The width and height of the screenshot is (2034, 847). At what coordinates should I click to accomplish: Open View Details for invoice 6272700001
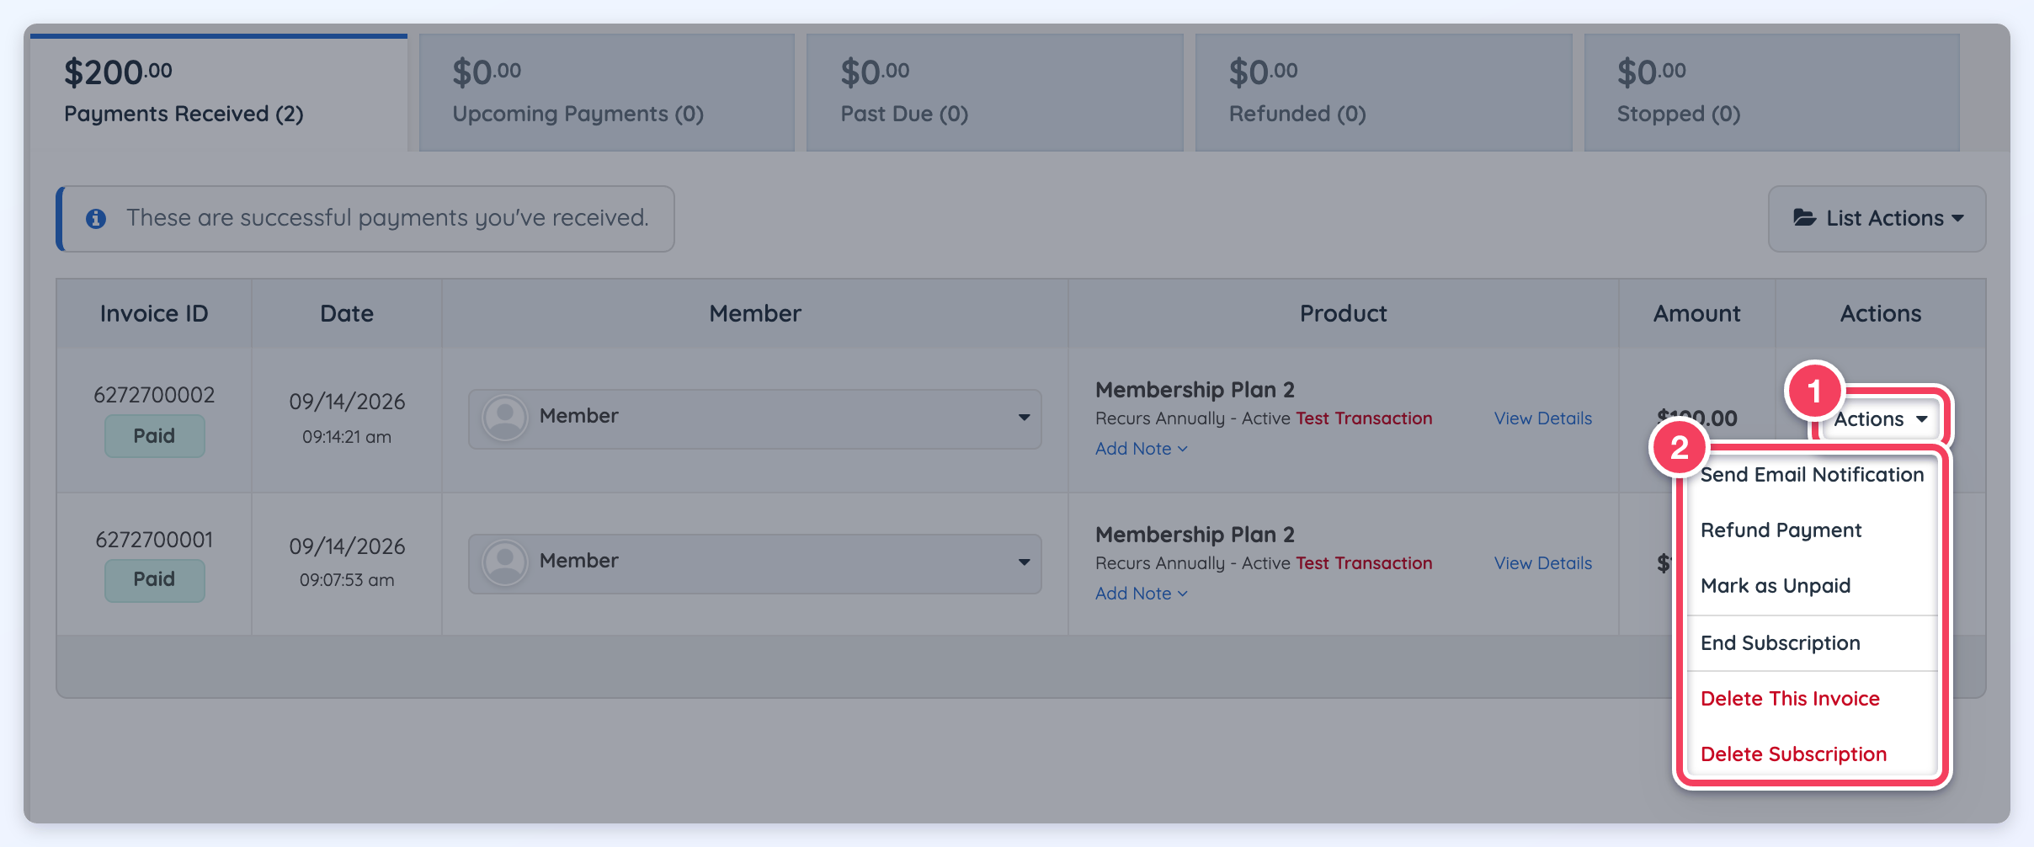(x=1543, y=563)
